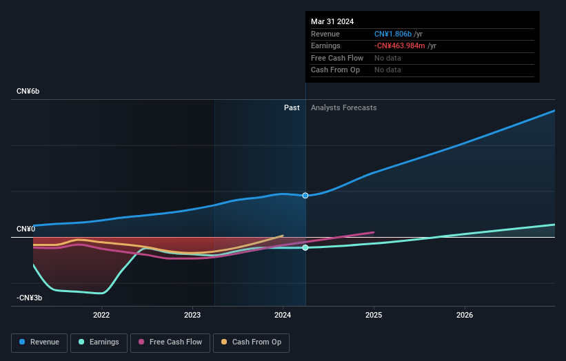Screen dimensions: 566x361
Task: Click the CN¥1.806b revenue value
Action: coord(393,34)
